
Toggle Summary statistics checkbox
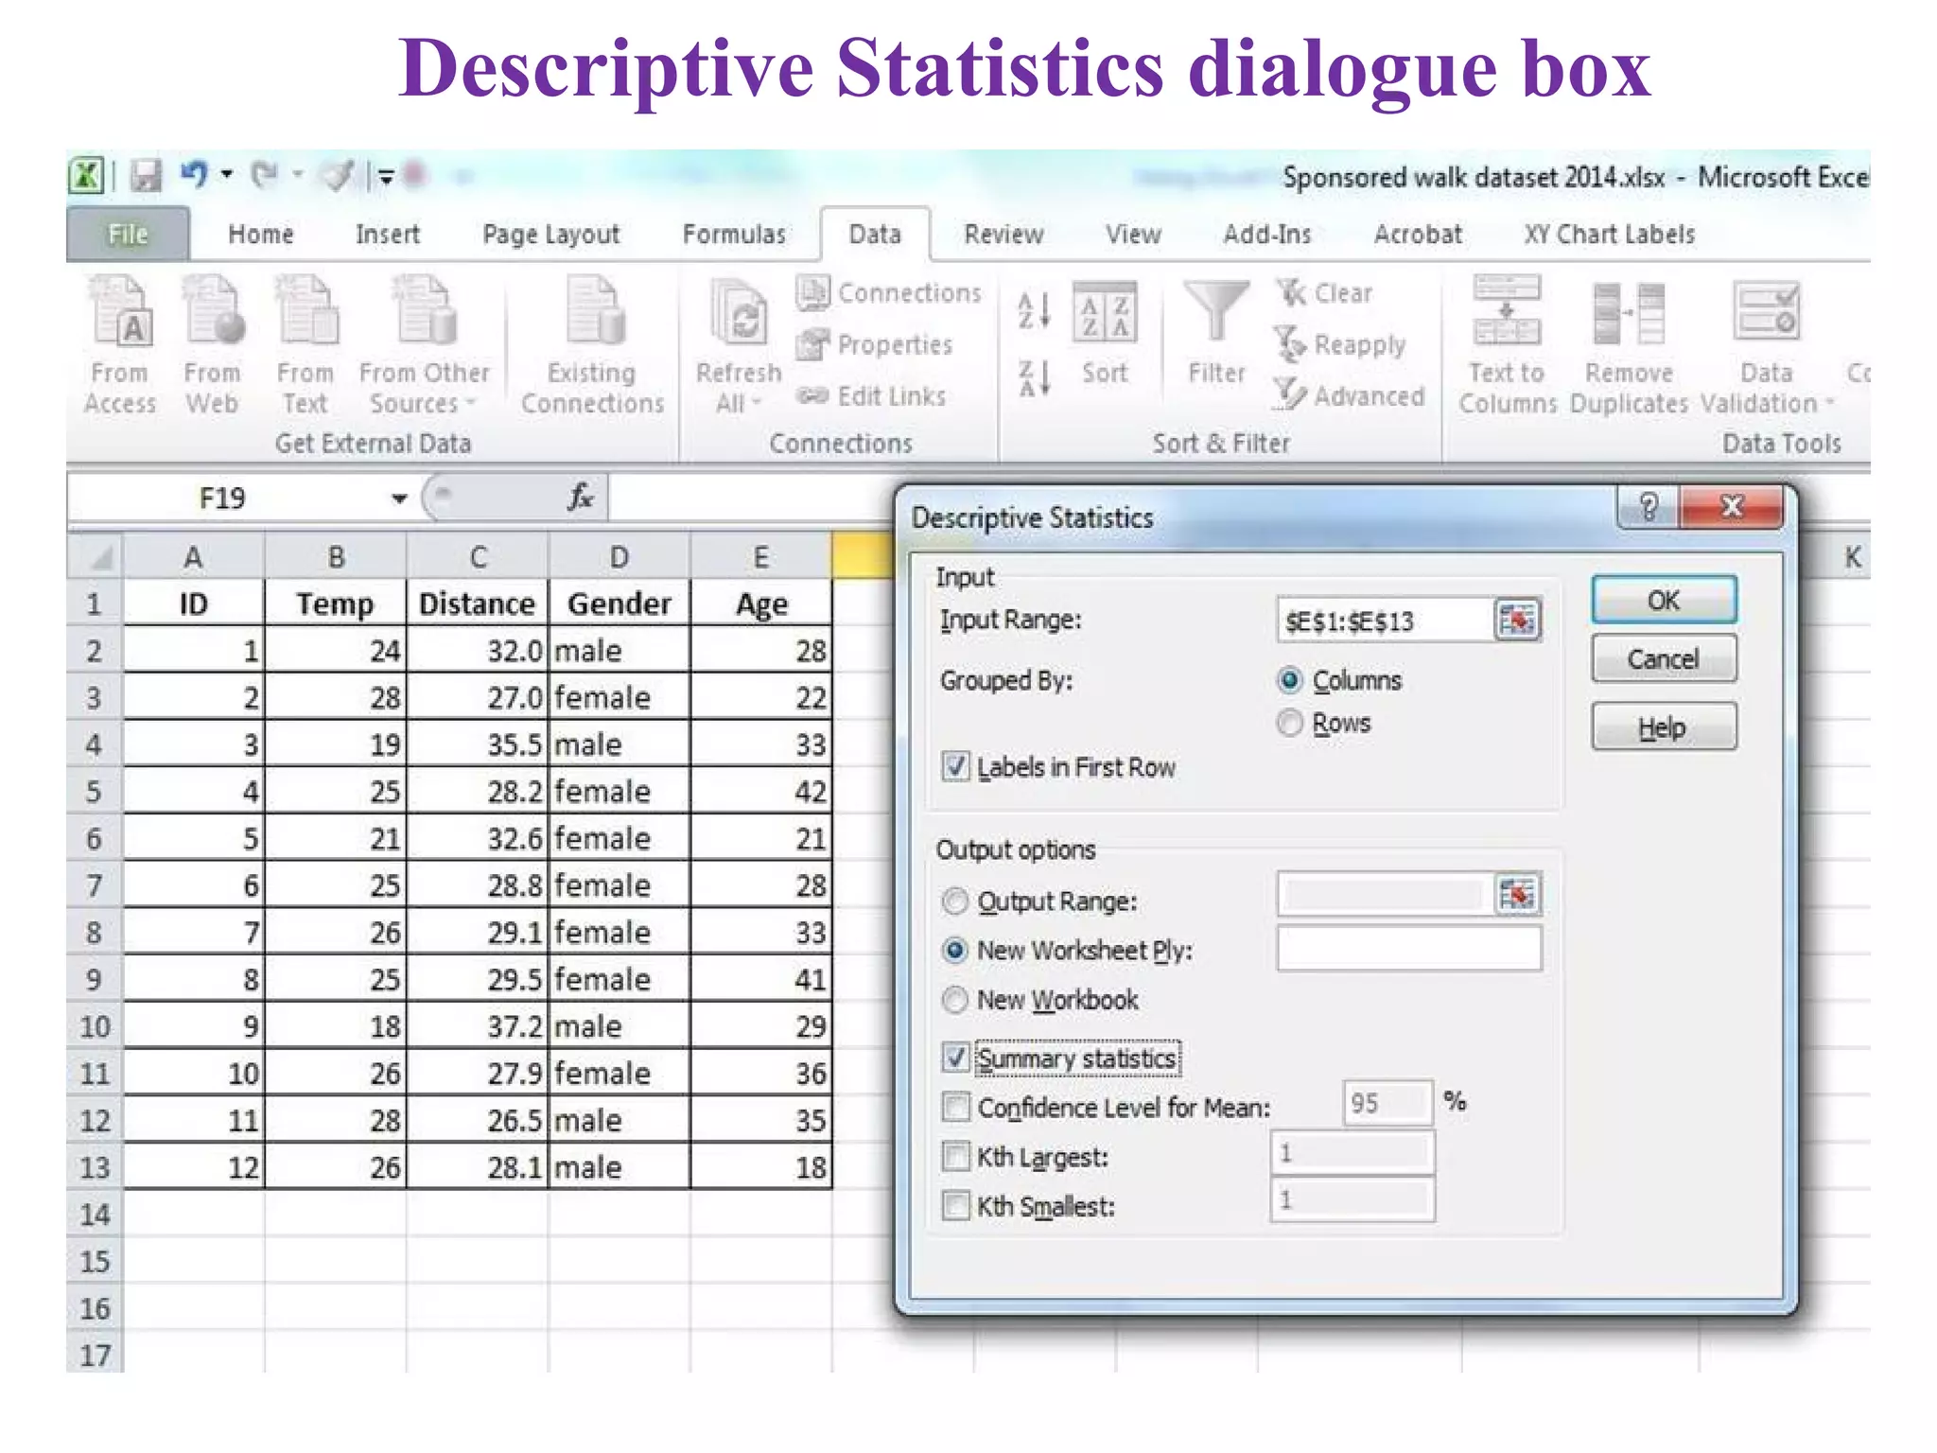[956, 1058]
